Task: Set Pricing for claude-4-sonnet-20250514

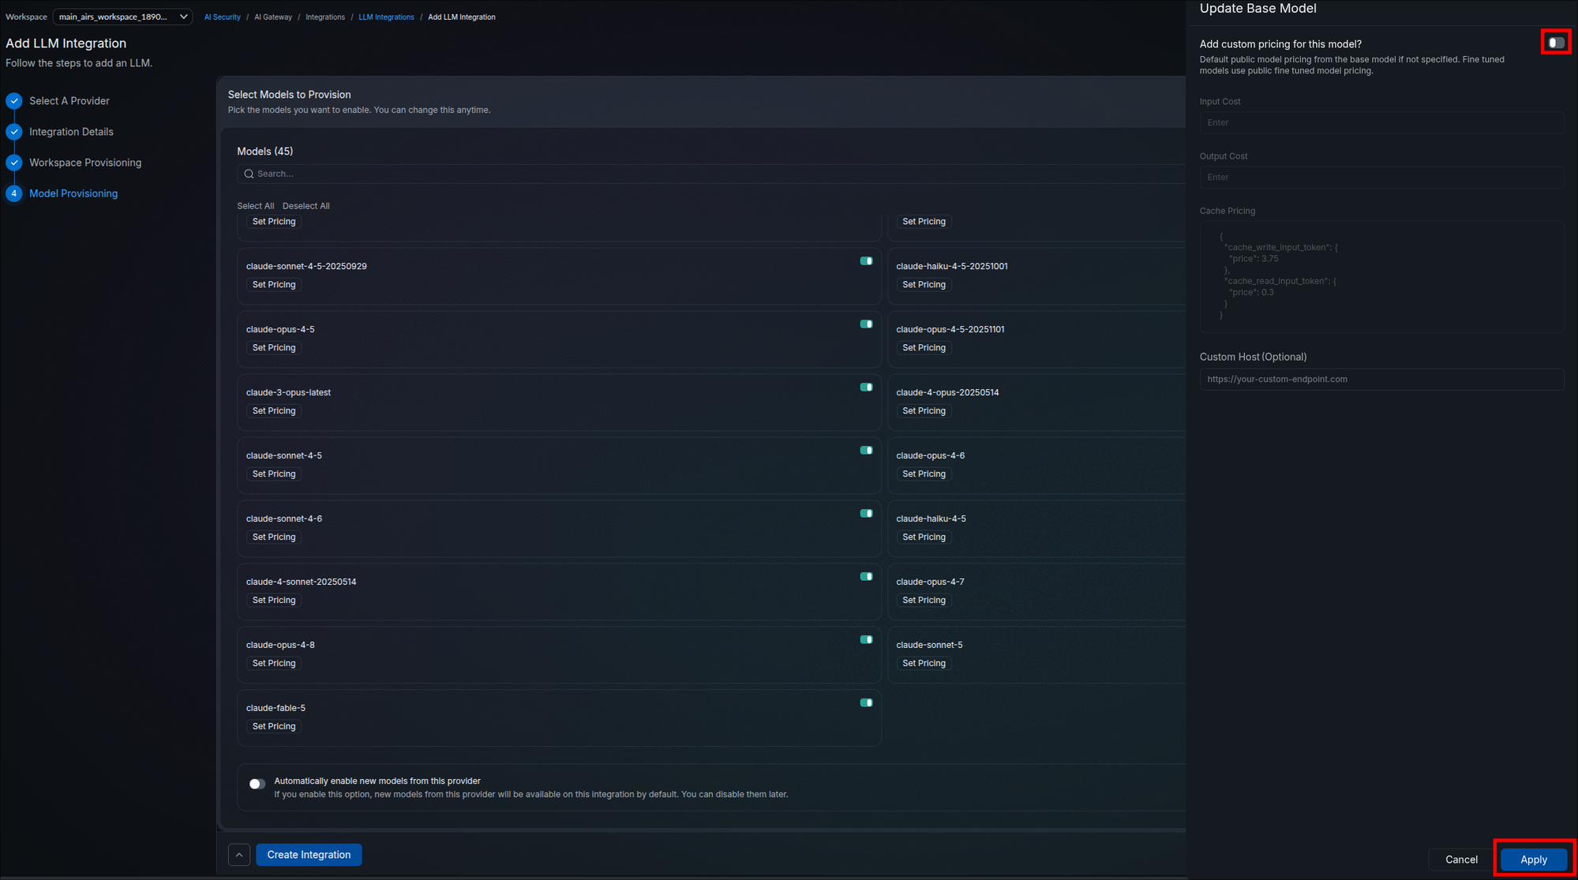Action: 274,601
